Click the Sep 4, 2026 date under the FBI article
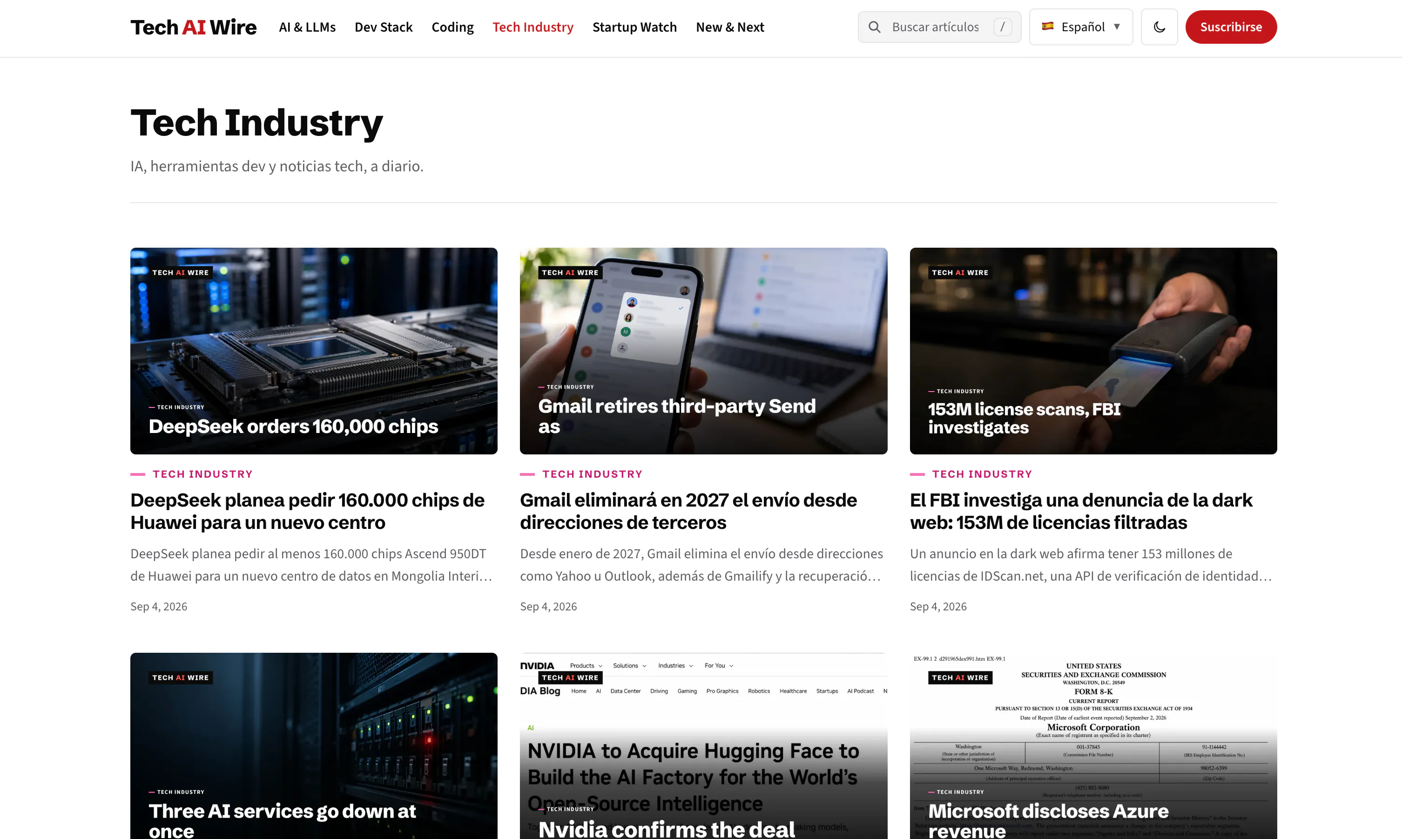The height and width of the screenshot is (839, 1402). coord(938,607)
